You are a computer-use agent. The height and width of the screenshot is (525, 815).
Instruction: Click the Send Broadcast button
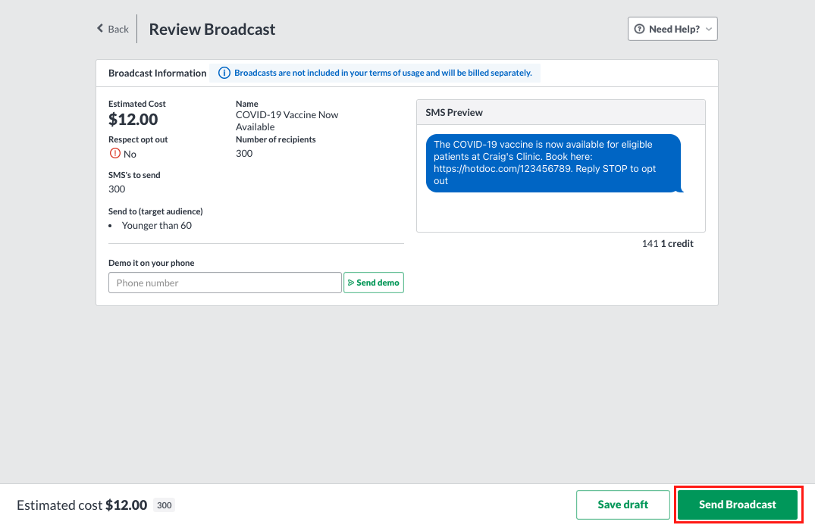(737, 505)
